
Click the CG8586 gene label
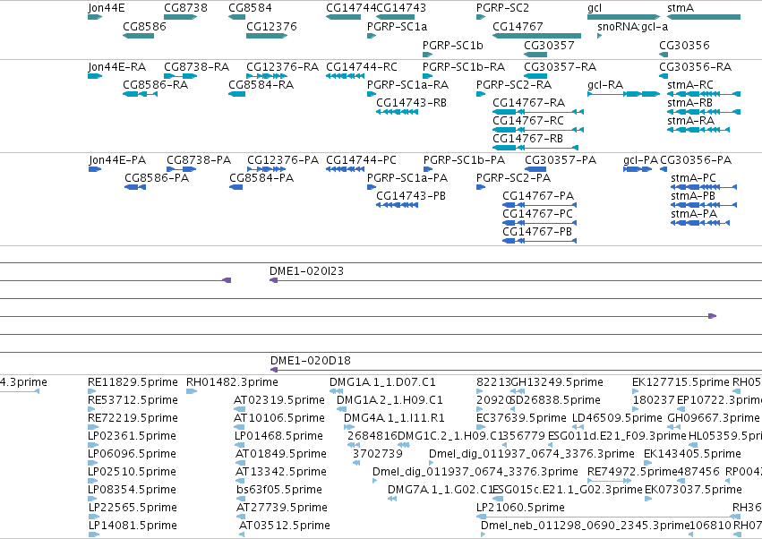pos(144,26)
